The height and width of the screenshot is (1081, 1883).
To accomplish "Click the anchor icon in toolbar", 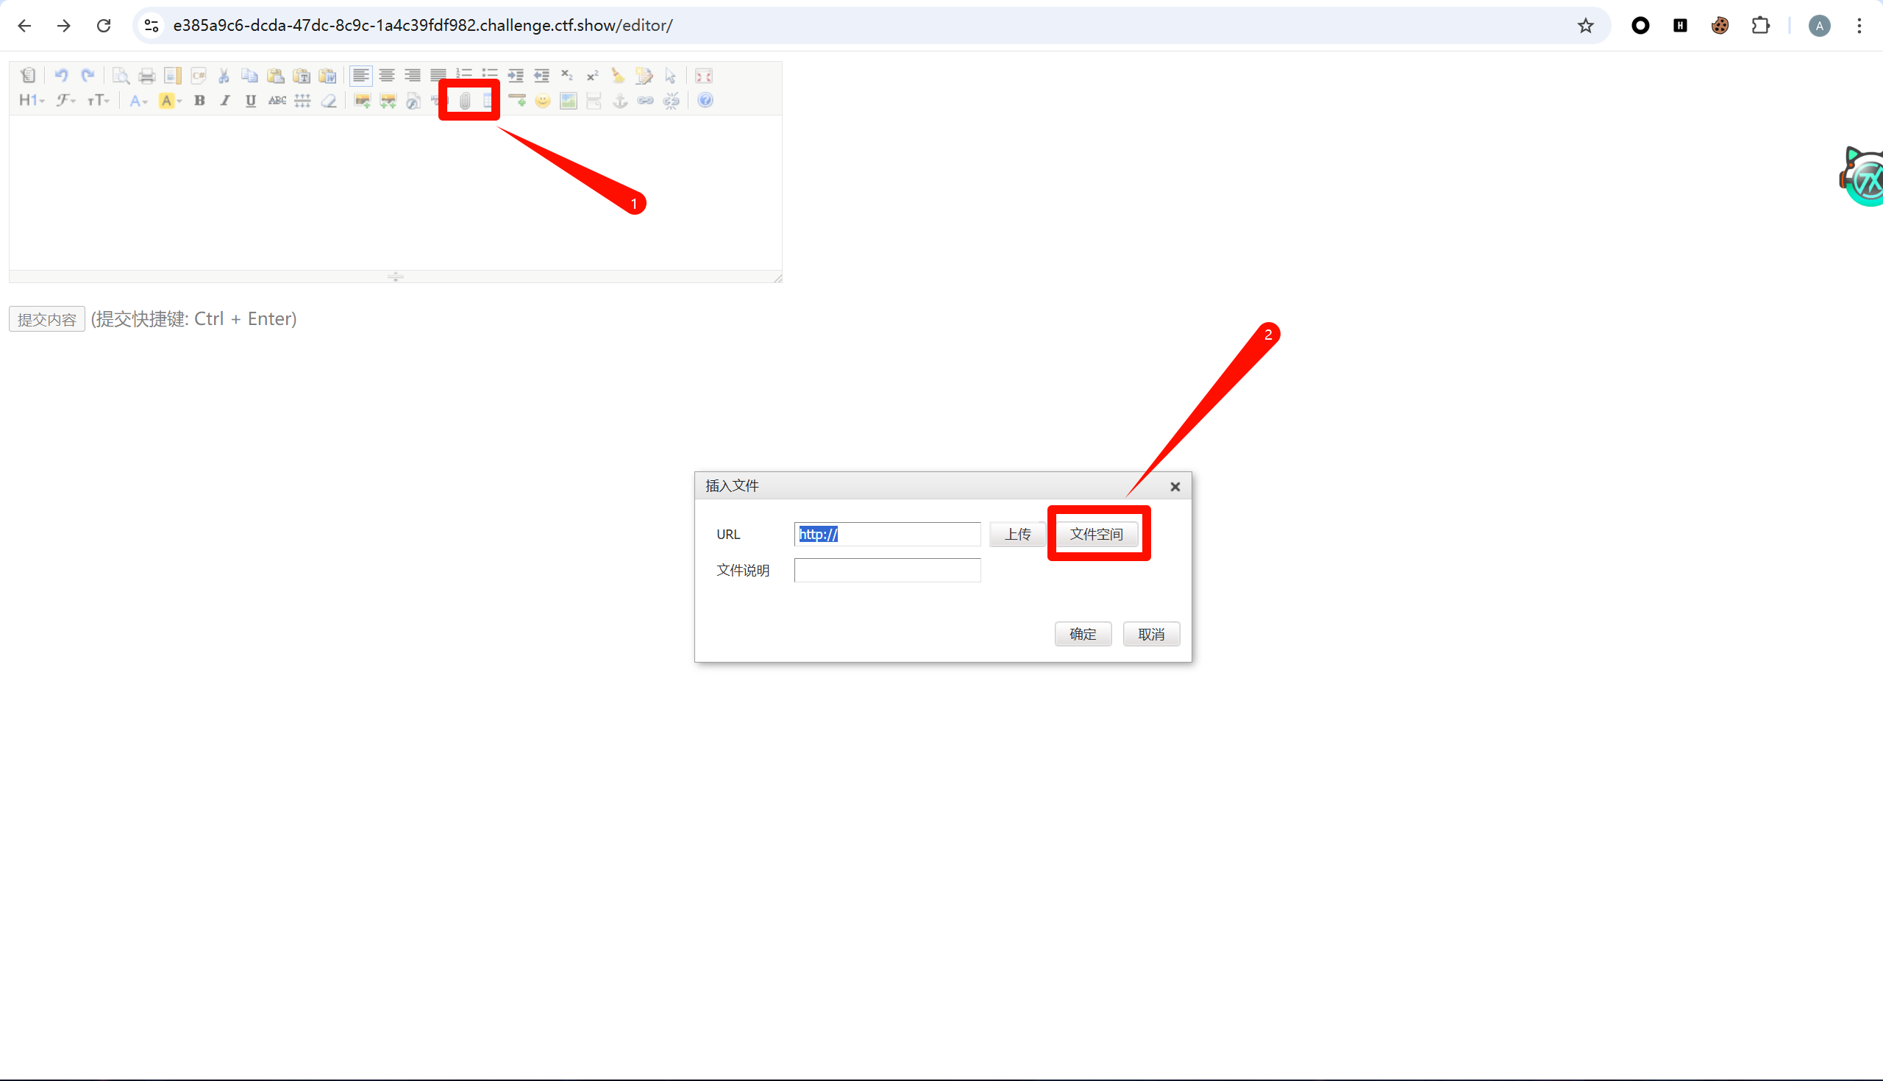I will point(619,101).
